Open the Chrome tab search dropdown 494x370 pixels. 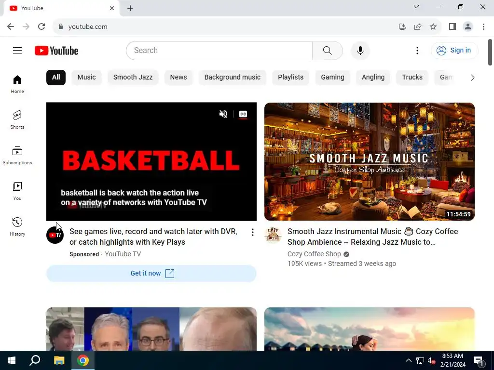coord(416,7)
